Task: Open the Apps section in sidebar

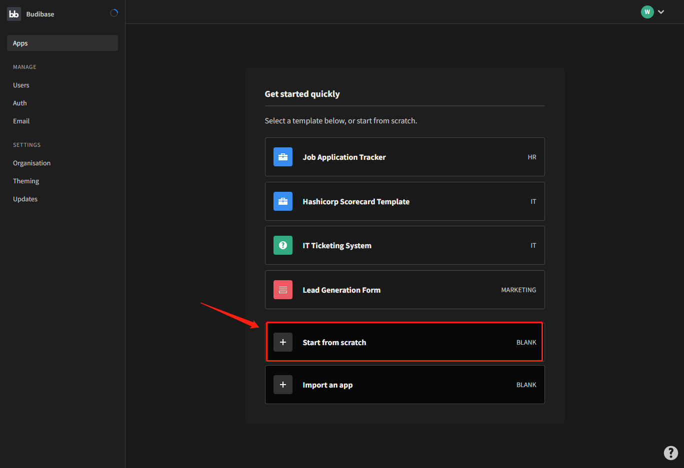Action: click(62, 43)
